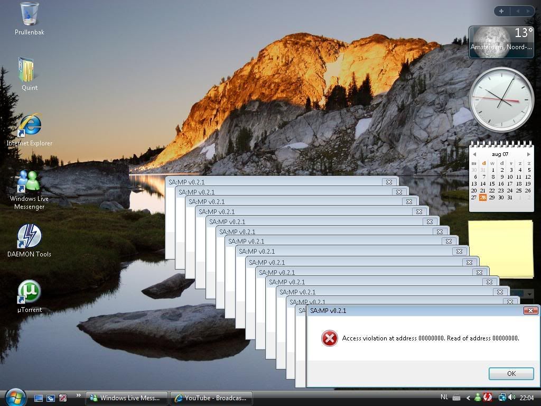The image size is (541, 406).
Task: Launch the Internet Explorer desktop shortcut
Action: coord(30,126)
